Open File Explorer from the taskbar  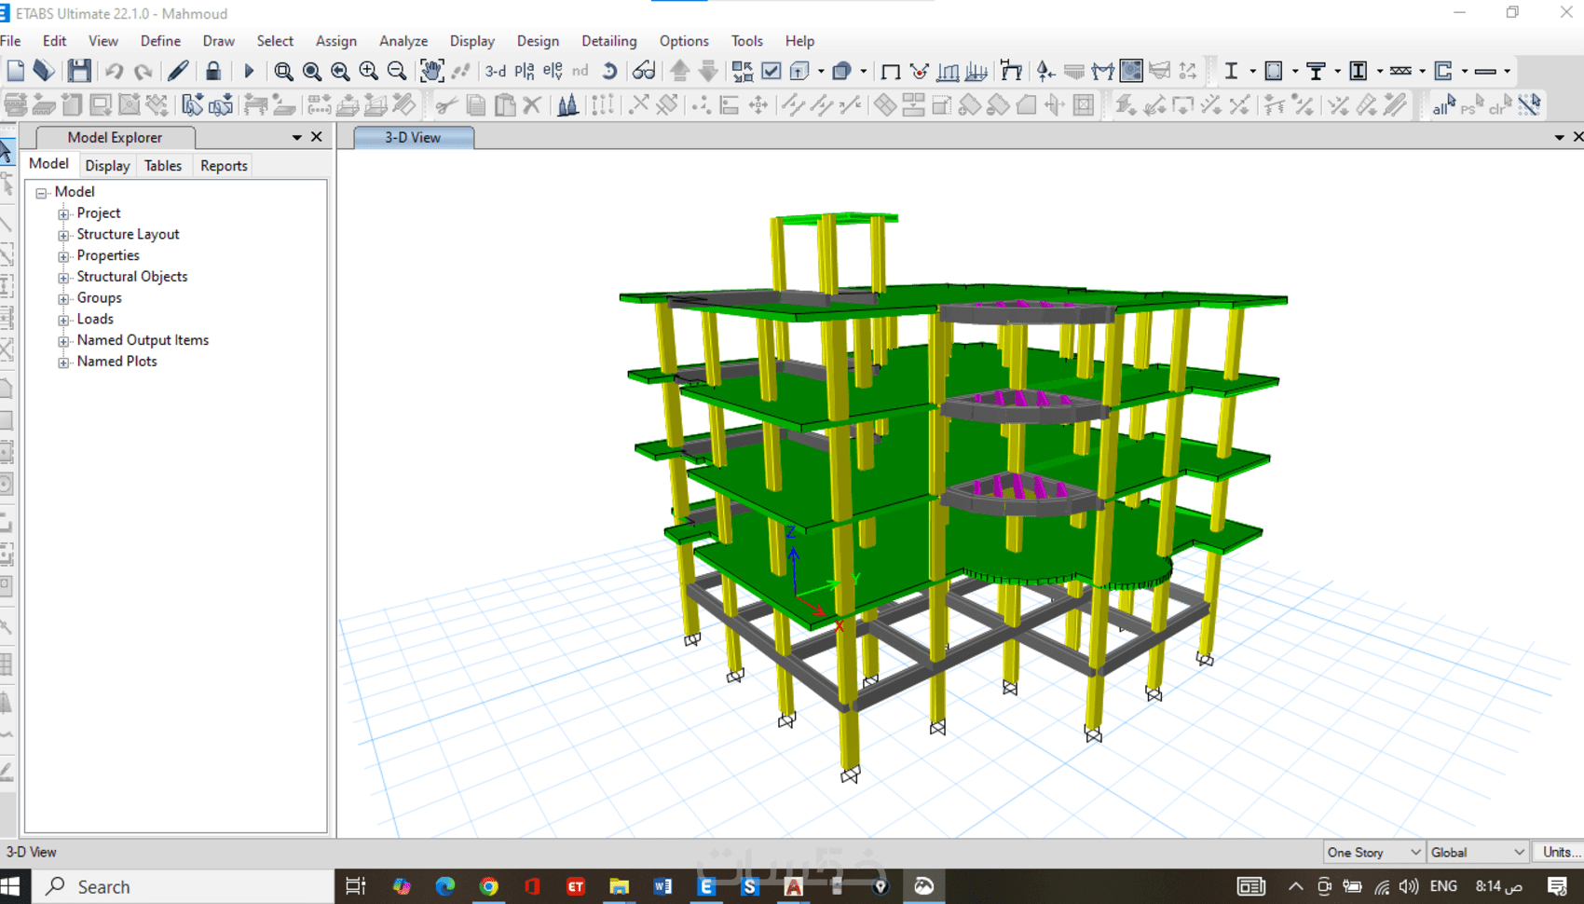coord(619,886)
